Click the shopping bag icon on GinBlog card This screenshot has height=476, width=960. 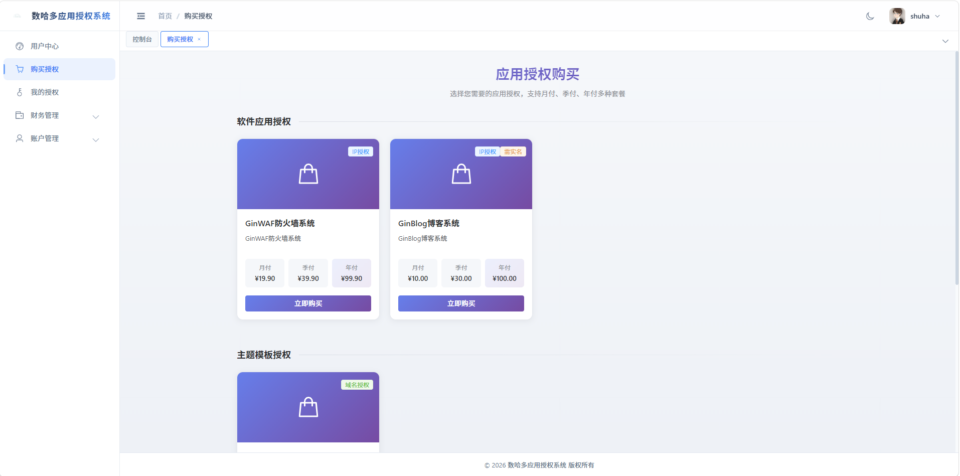click(461, 174)
